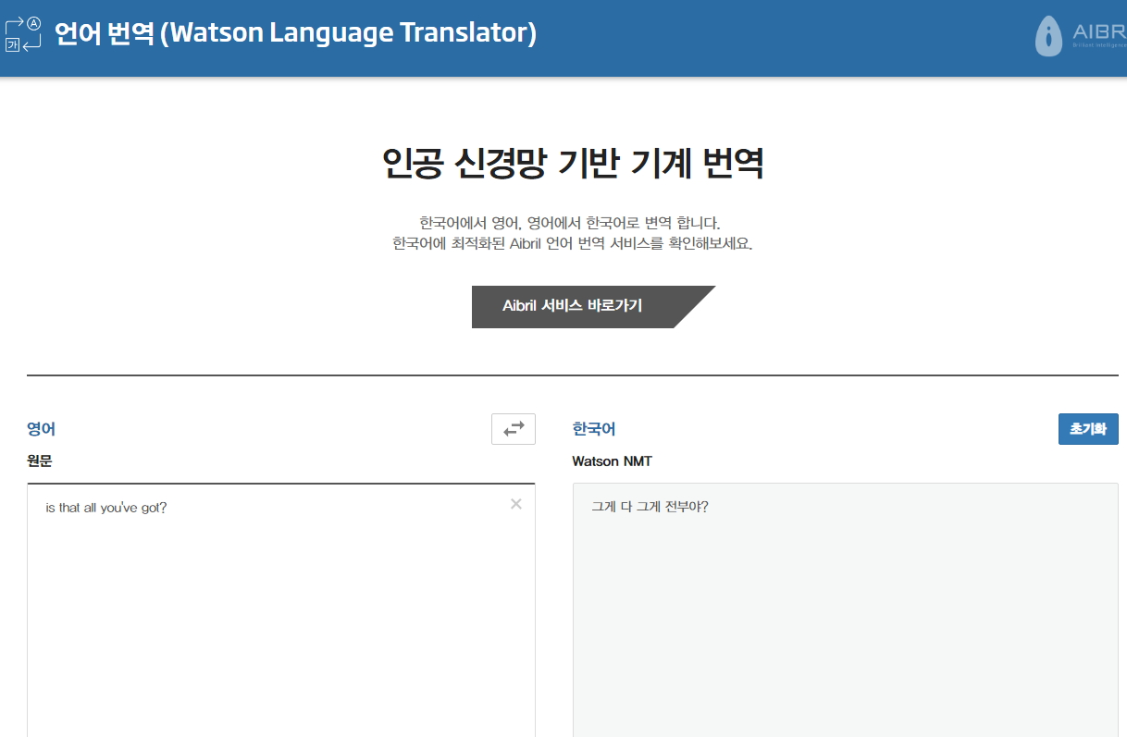Swap languages with the arrows button
This screenshot has width=1127, height=737.
click(x=514, y=429)
